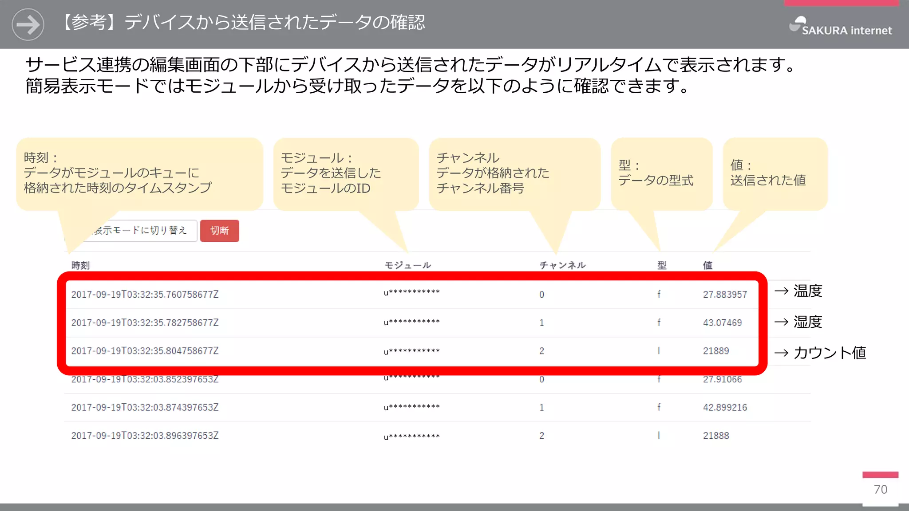The image size is (909, 511).
Task: Click module ID in 21888 row
Action: pos(412,436)
